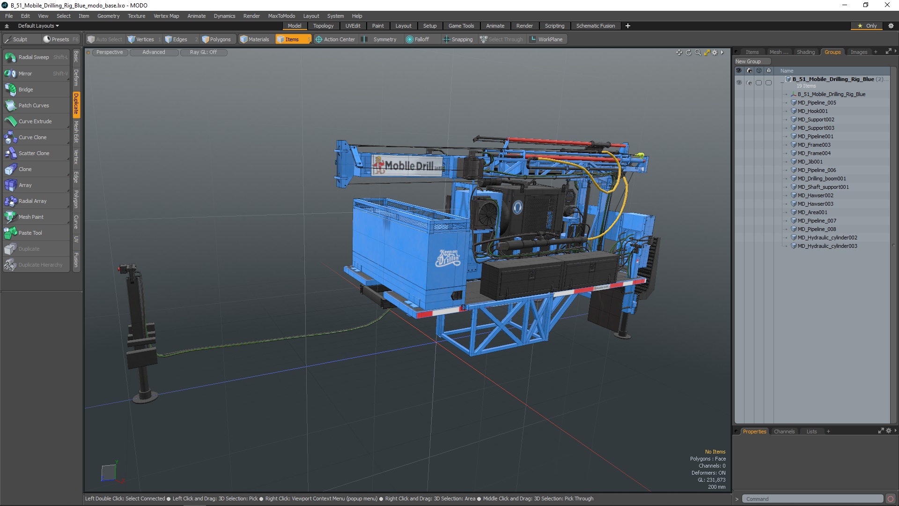Switch to the UVEdit layout tab
The width and height of the screenshot is (899, 506).
tap(353, 26)
